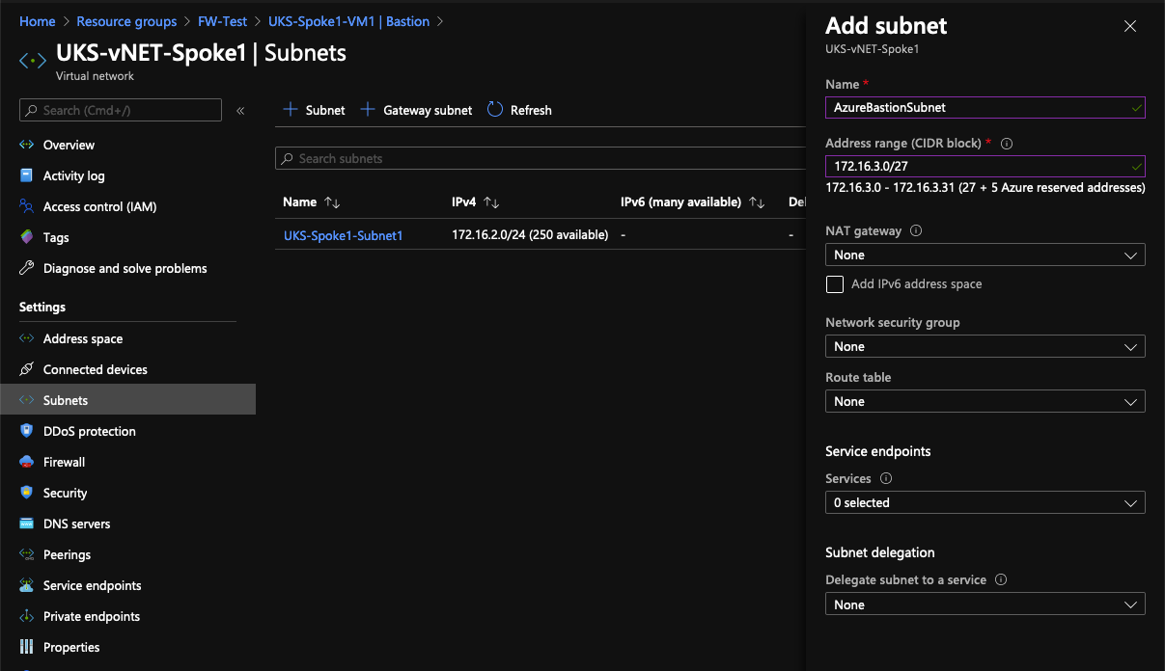This screenshot has height=671, width=1165.
Task: Click the Activity log icon
Action: click(26, 175)
